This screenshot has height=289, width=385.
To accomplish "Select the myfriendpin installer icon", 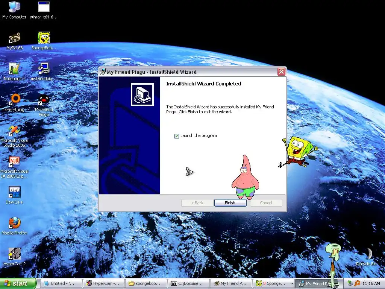I will coord(44,72).
